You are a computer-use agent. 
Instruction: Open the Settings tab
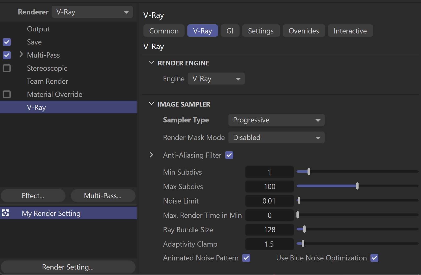(x=261, y=31)
